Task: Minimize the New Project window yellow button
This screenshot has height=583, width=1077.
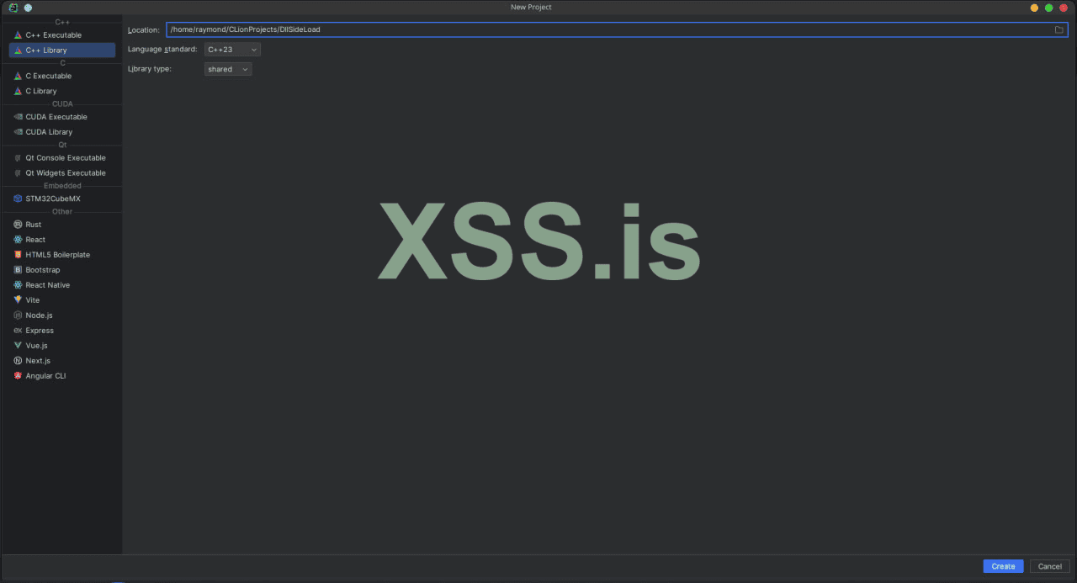Action: (1034, 8)
